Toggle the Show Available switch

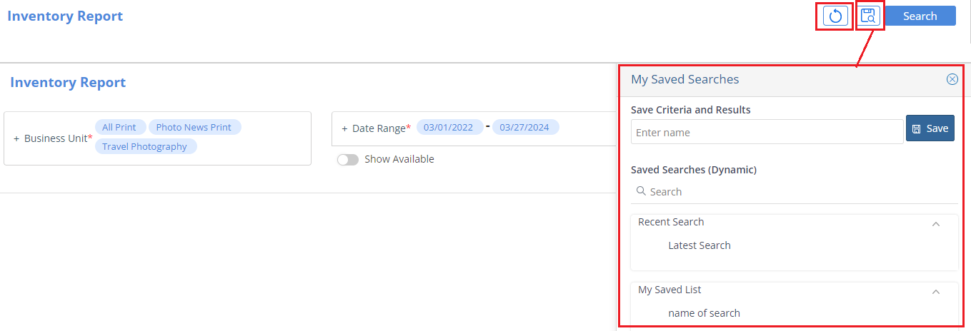(348, 160)
